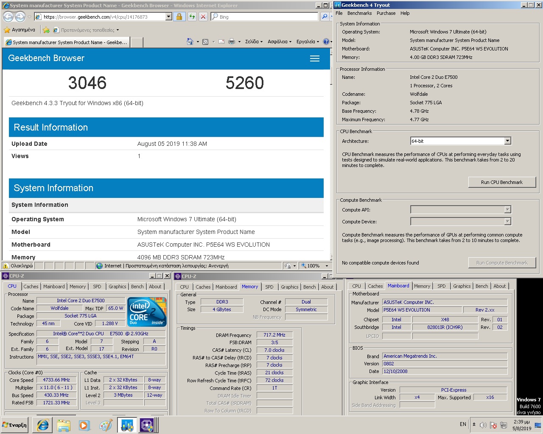Open Windows Explorer folder in taskbar

click(x=64, y=425)
